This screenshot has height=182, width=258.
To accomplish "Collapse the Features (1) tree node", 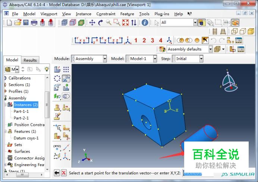I will click(5, 131).
